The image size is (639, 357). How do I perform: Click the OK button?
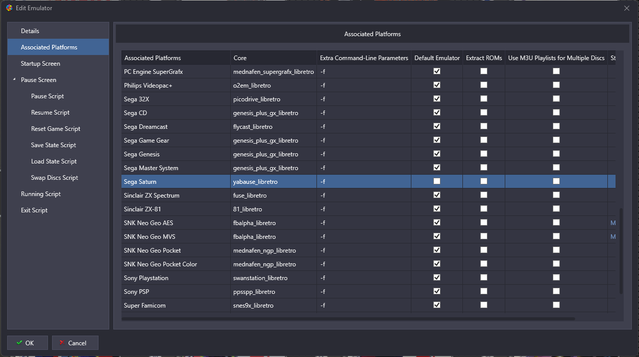click(x=28, y=343)
